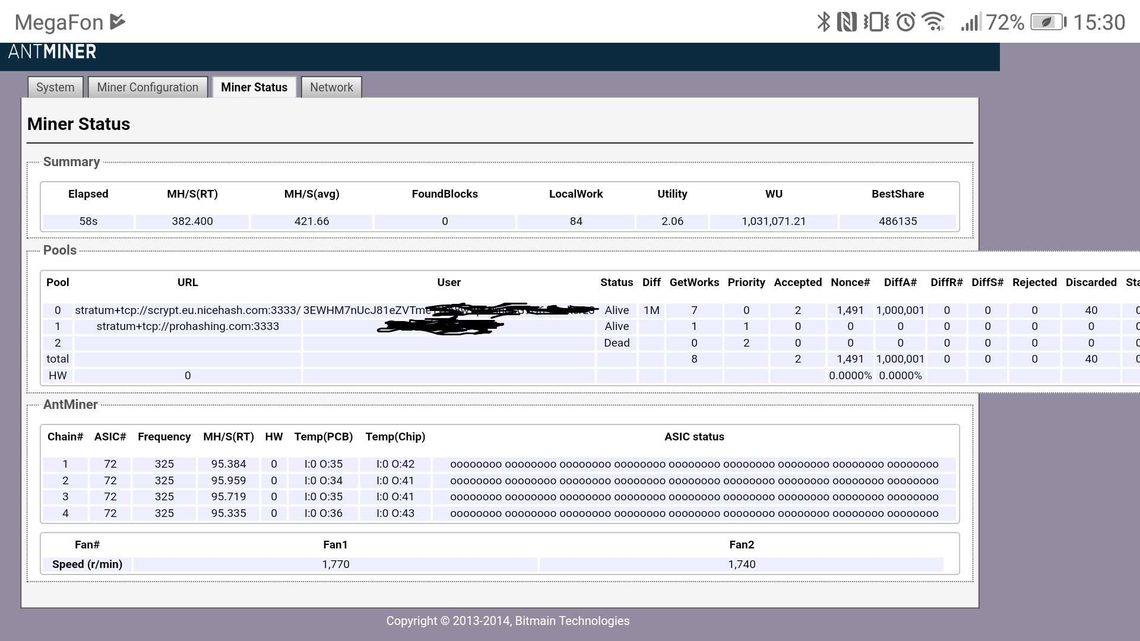The image size is (1140, 641).
Task: Tap the cellular signal strength icon
Action: 970,23
